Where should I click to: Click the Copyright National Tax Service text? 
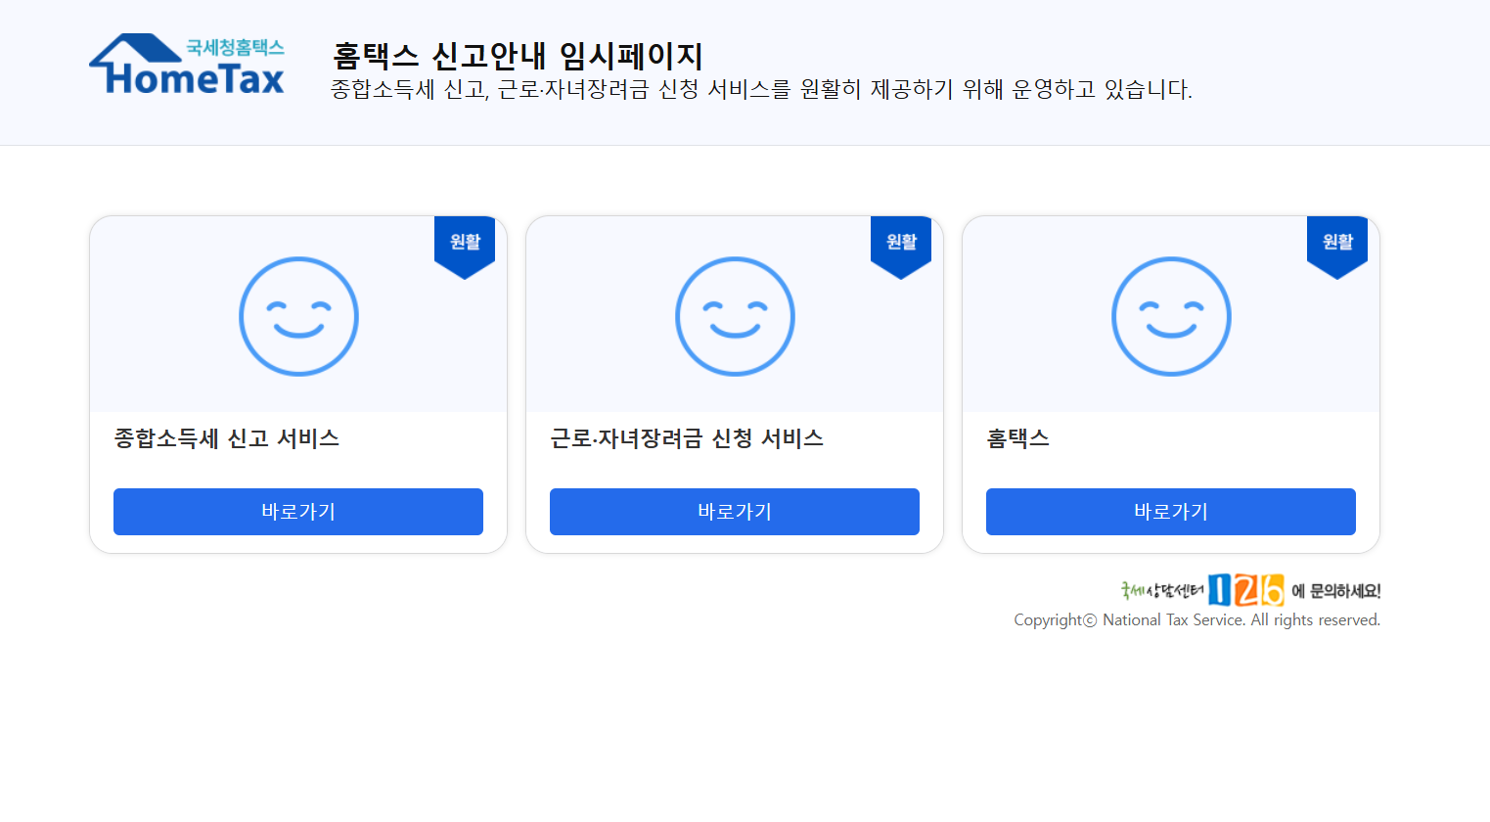1197,619
